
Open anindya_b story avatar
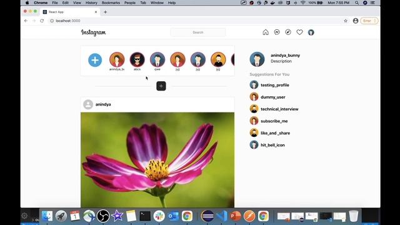[x=117, y=59]
